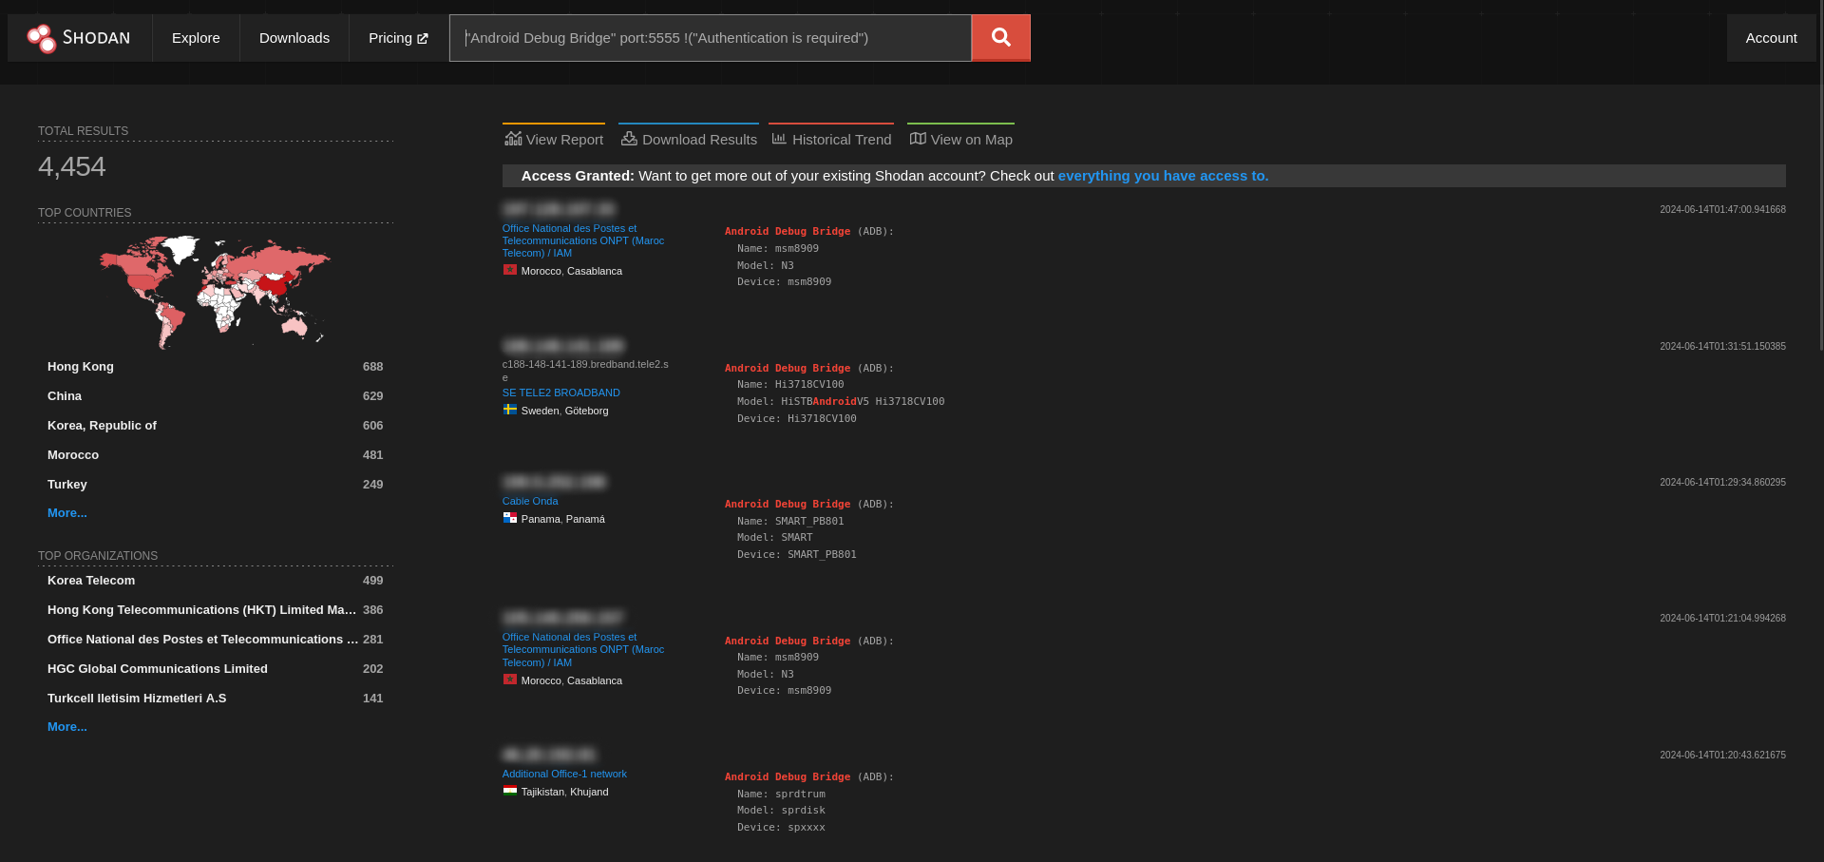The height and width of the screenshot is (862, 1824).
Task: Focus the Shodan search query field
Action: [711, 38]
